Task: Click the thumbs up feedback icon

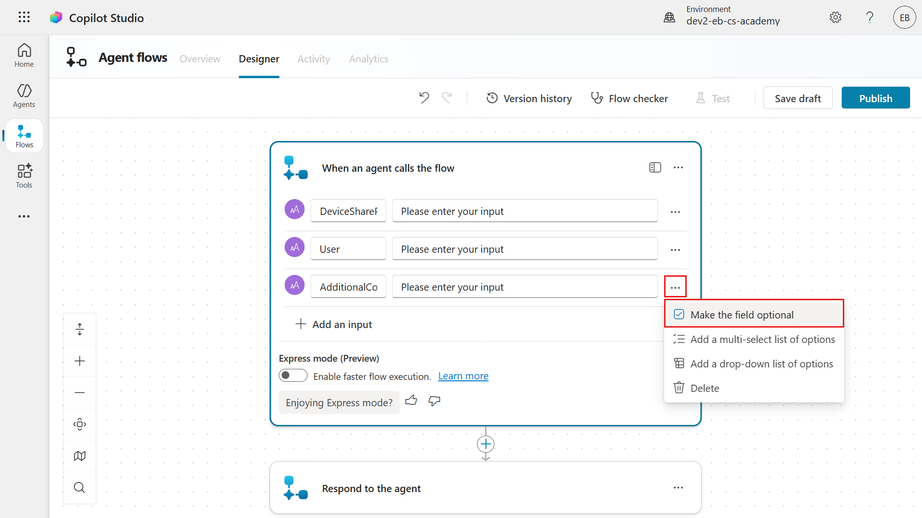Action: tap(411, 400)
